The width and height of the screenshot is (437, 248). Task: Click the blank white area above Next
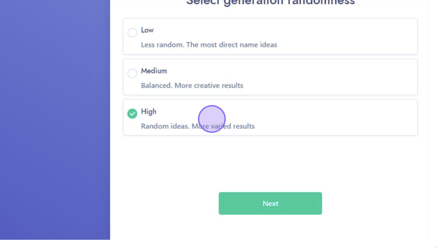point(270,164)
